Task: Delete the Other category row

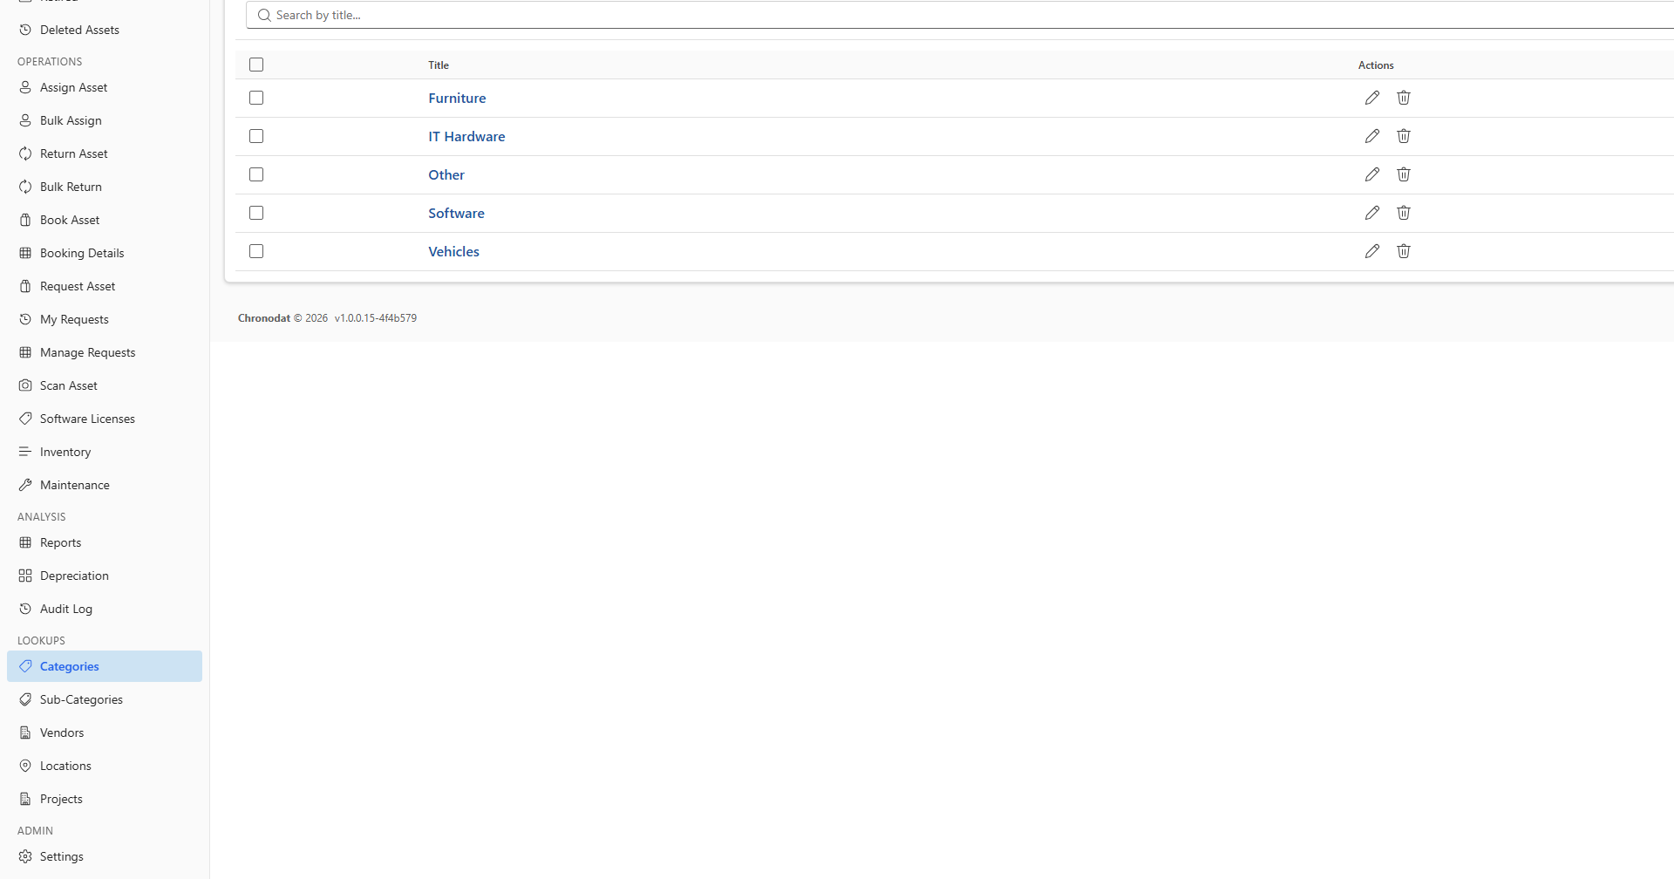Action: tap(1404, 174)
